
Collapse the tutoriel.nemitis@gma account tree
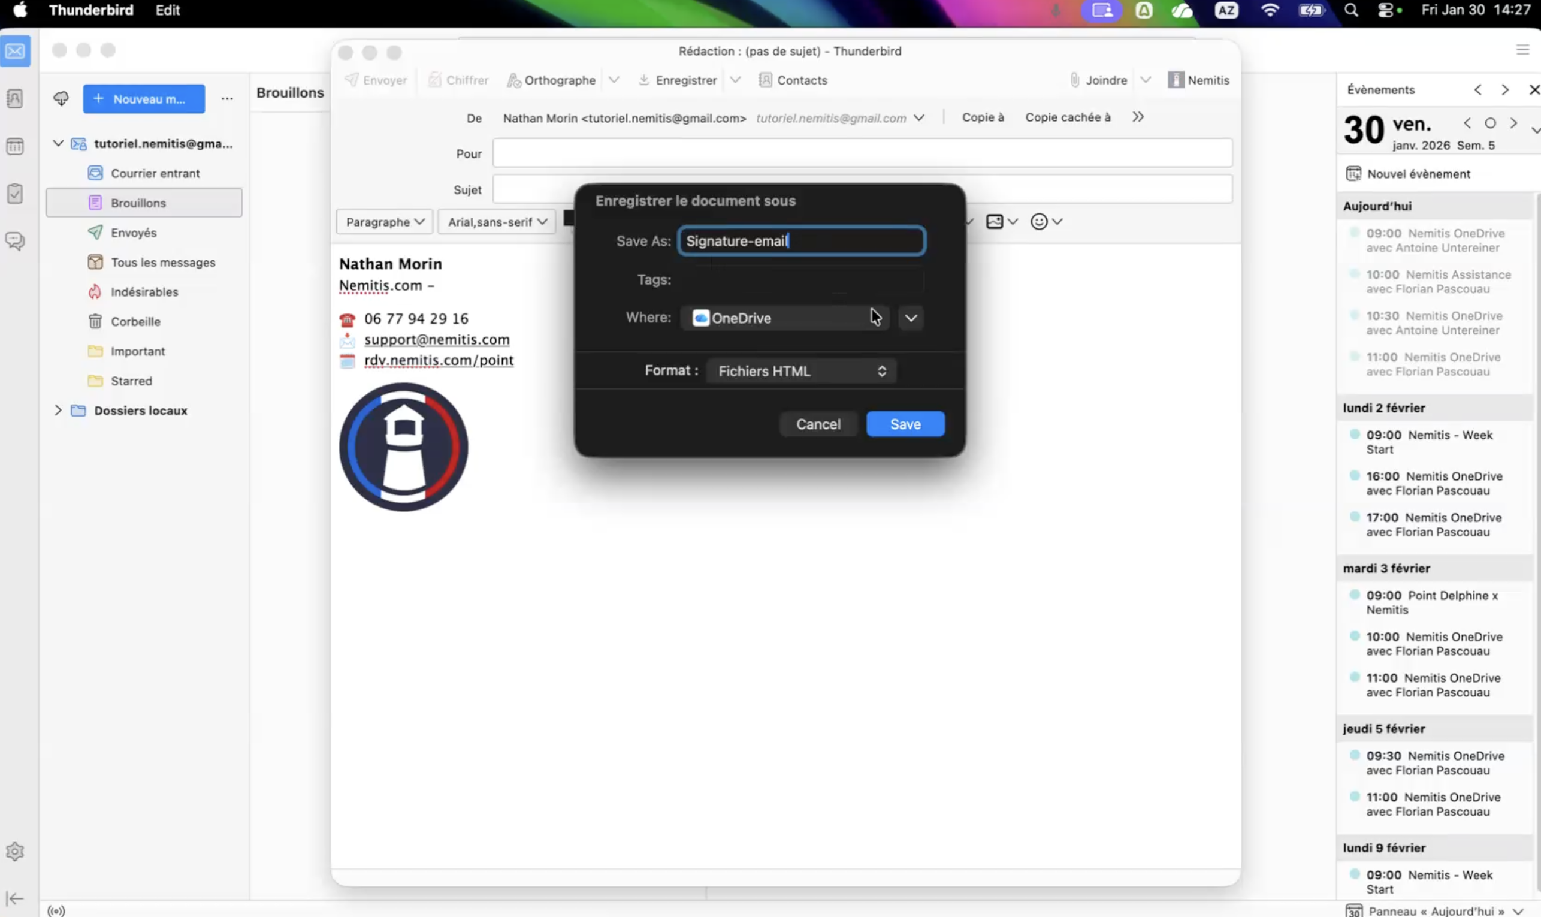pos(57,143)
